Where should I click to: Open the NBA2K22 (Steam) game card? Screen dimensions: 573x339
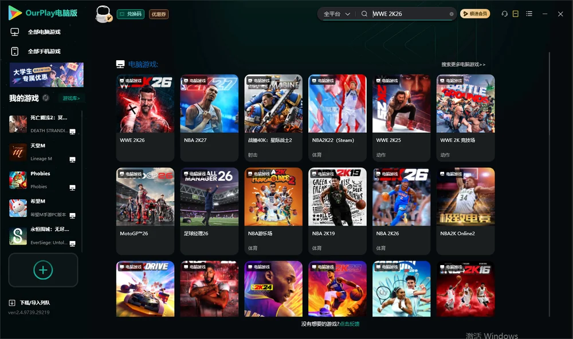click(x=337, y=117)
